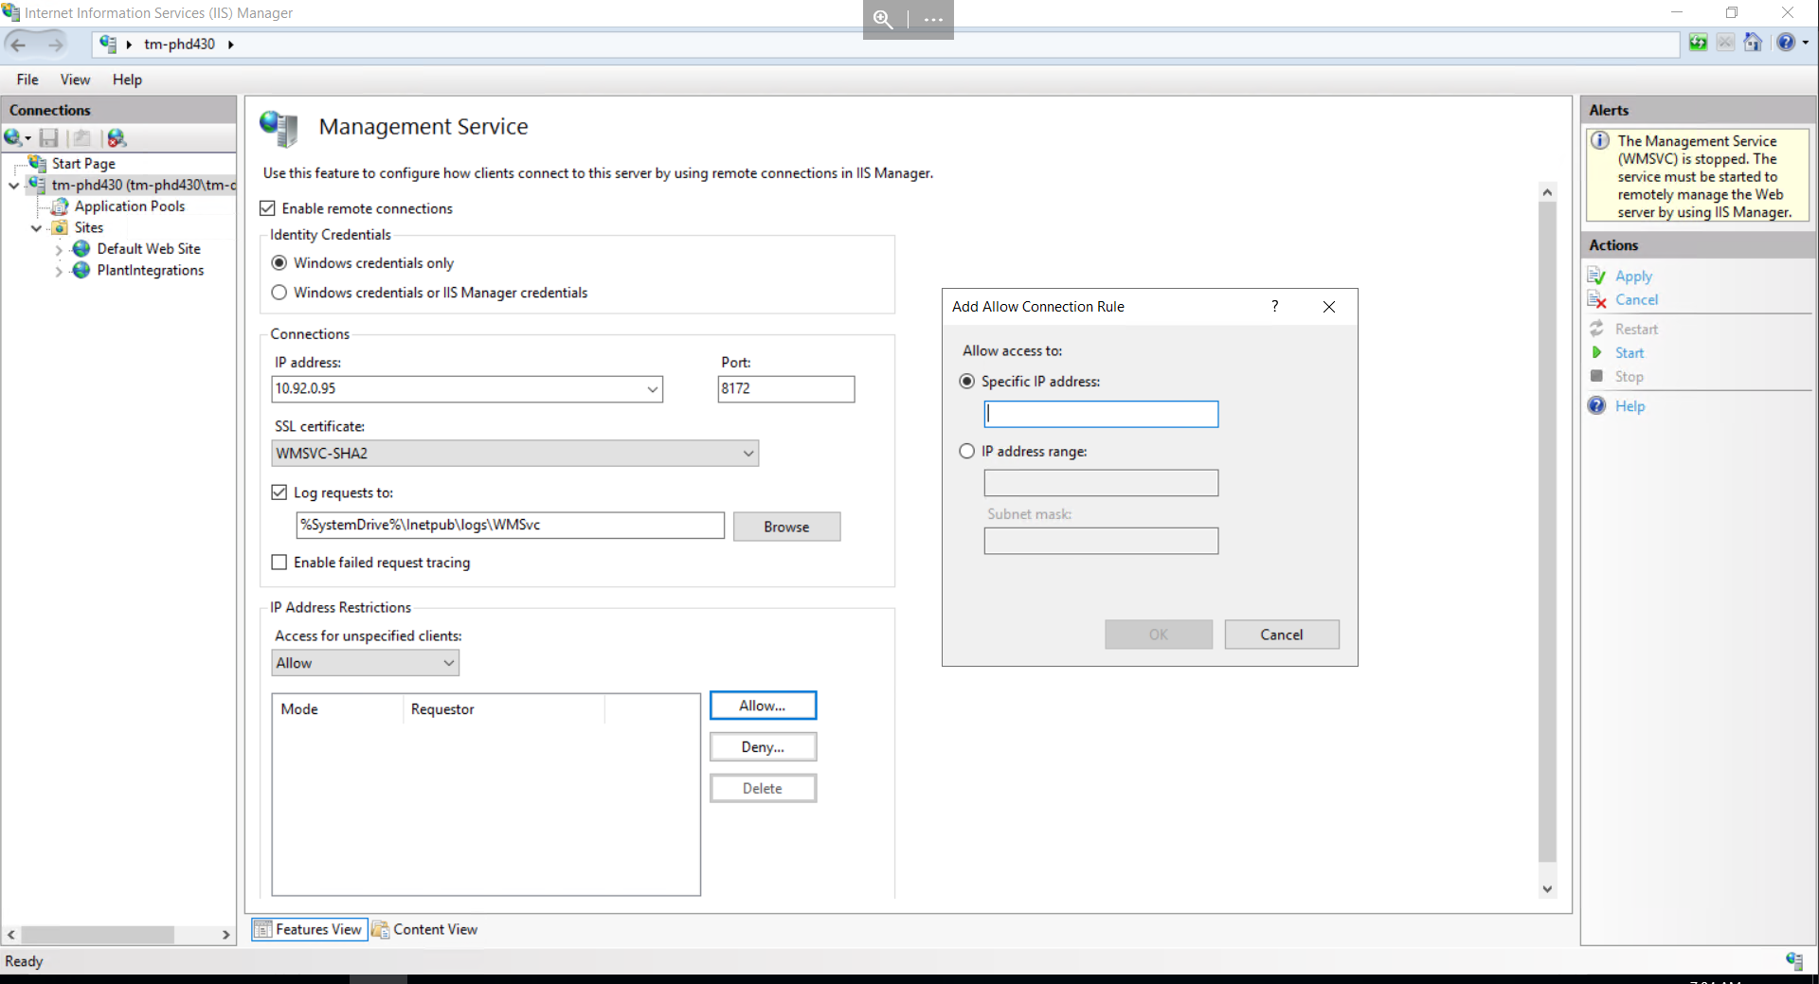The width and height of the screenshot is (1819, 984).
Task: Select the Refresh icon in the address bar
Action: (x=1697, y=43)
